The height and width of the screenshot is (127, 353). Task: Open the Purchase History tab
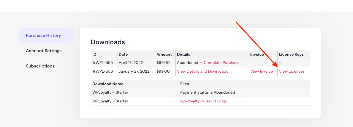pyautogui.click(x=43, y=36)
